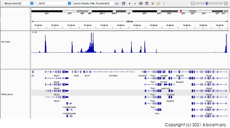The height and width of the screenshot is (128, 230).
Task: Zoom out with the minus icon
Action: pos(193,3)
